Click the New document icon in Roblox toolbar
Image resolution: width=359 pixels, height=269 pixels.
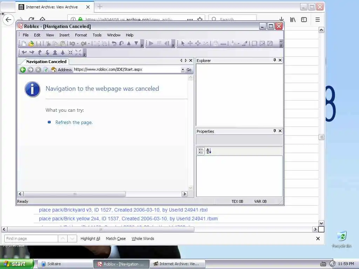point(24,43)
